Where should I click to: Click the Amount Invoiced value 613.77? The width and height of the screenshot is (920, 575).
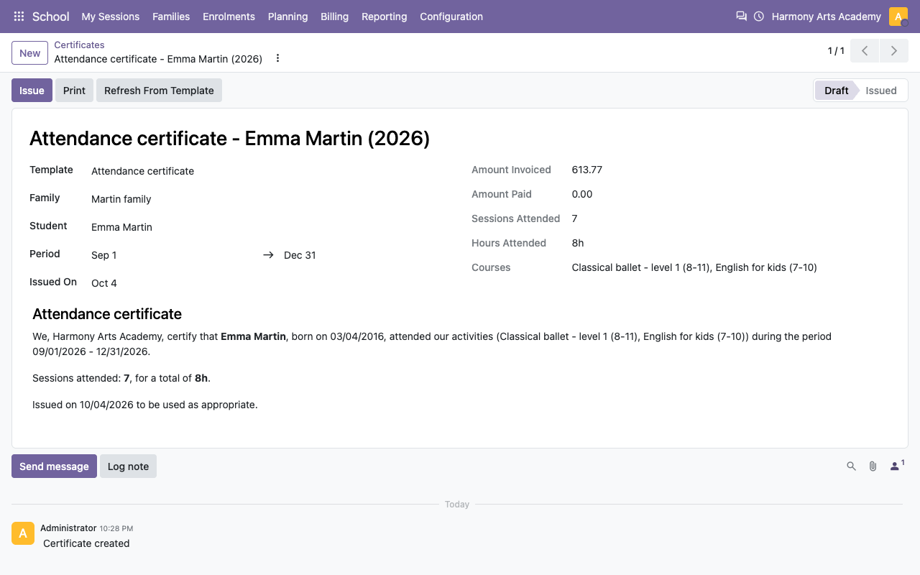click(x=587, y=170)
